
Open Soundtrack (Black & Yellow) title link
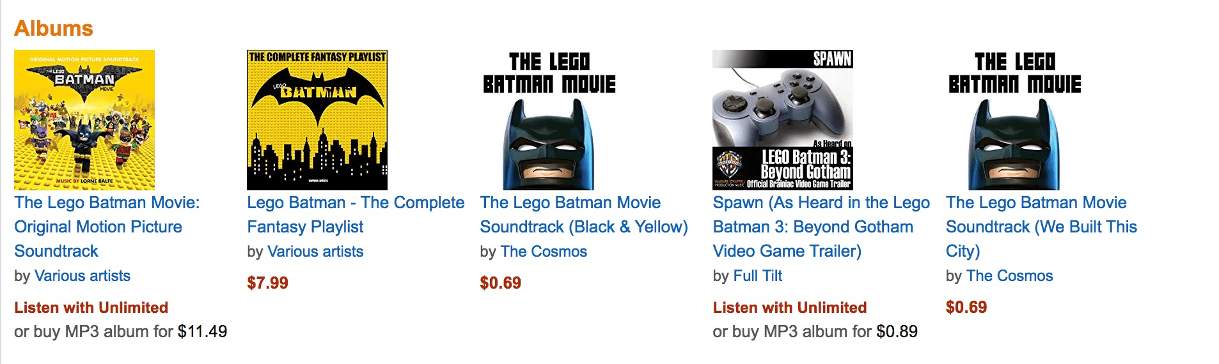click(x=584, y=215)
